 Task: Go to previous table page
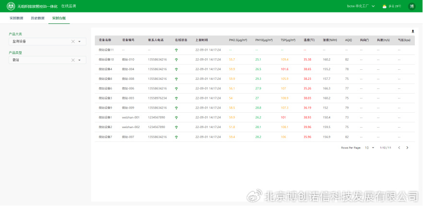coord(399,148)
